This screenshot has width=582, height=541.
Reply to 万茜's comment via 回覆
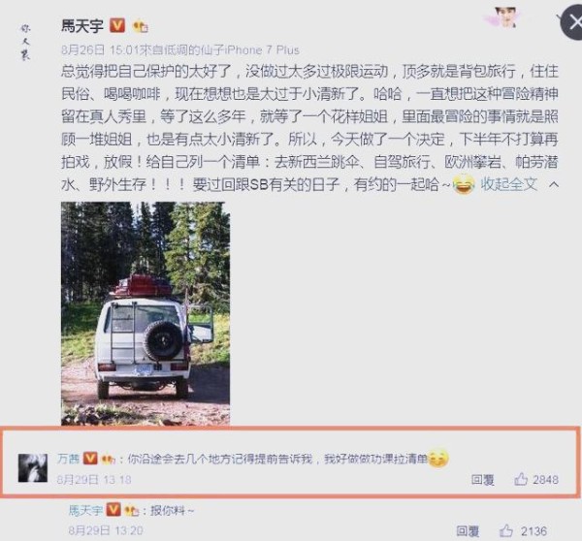coord(482,480)
